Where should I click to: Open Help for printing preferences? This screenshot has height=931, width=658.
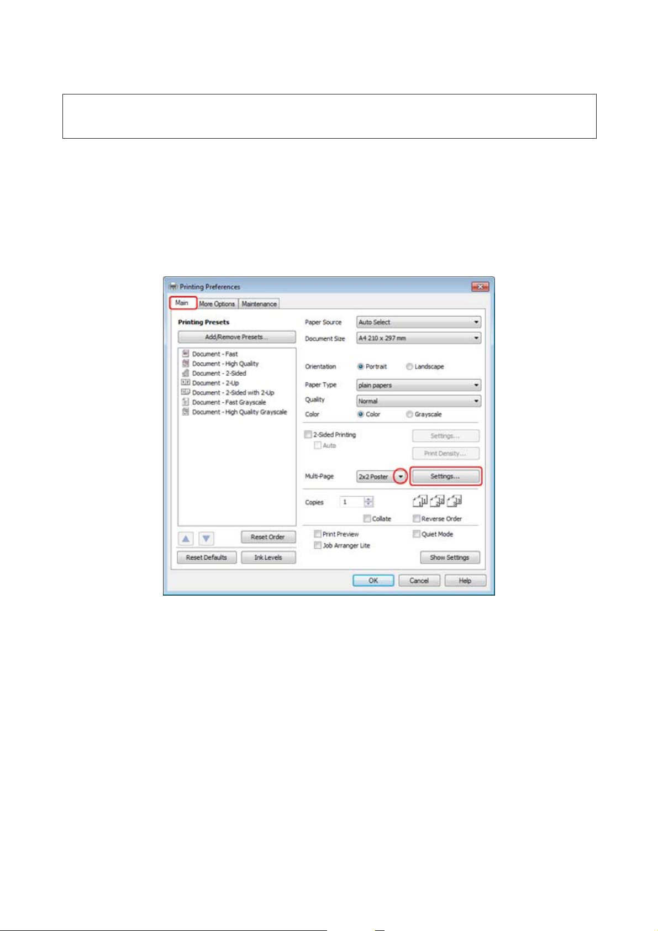[465, 581]
